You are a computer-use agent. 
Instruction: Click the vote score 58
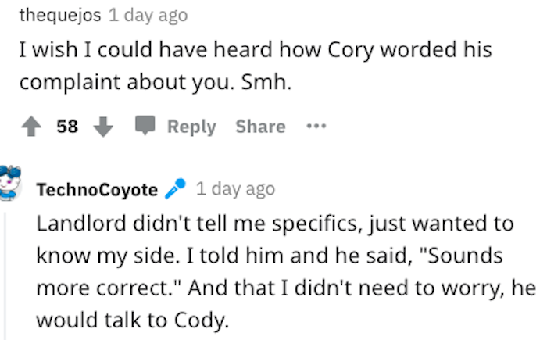tap(67, 127)
